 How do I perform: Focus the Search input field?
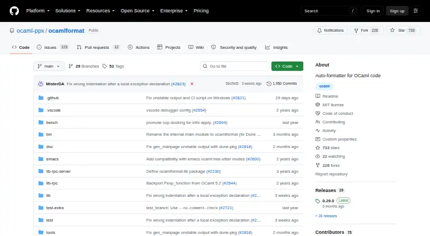pos(330,11)
